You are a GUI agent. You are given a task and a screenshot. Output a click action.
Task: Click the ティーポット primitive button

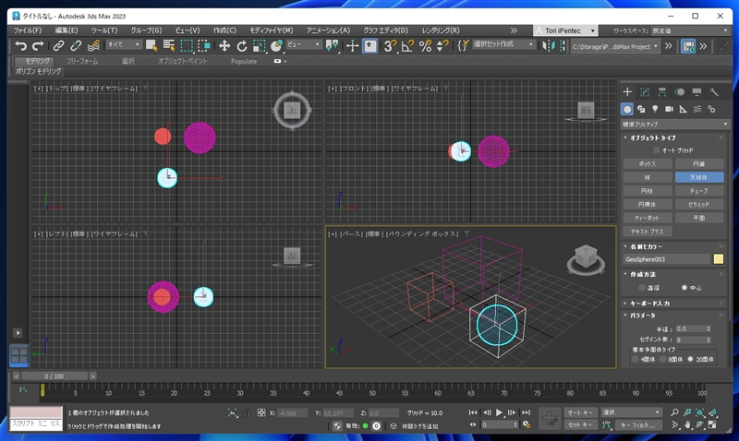coord(648,218)
